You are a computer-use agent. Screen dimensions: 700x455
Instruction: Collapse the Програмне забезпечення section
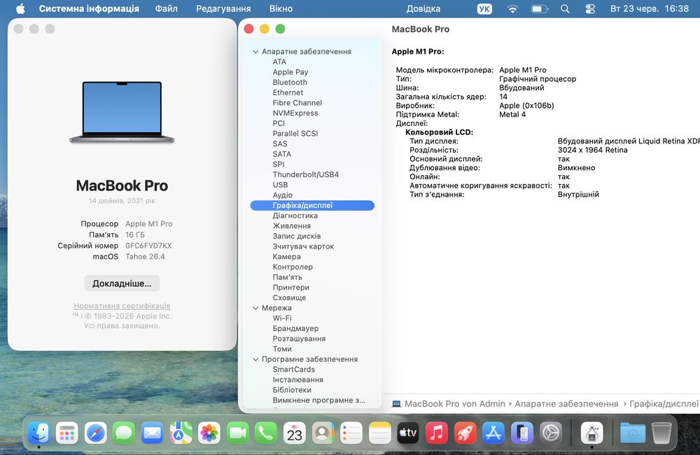click(x=255, y=359)
